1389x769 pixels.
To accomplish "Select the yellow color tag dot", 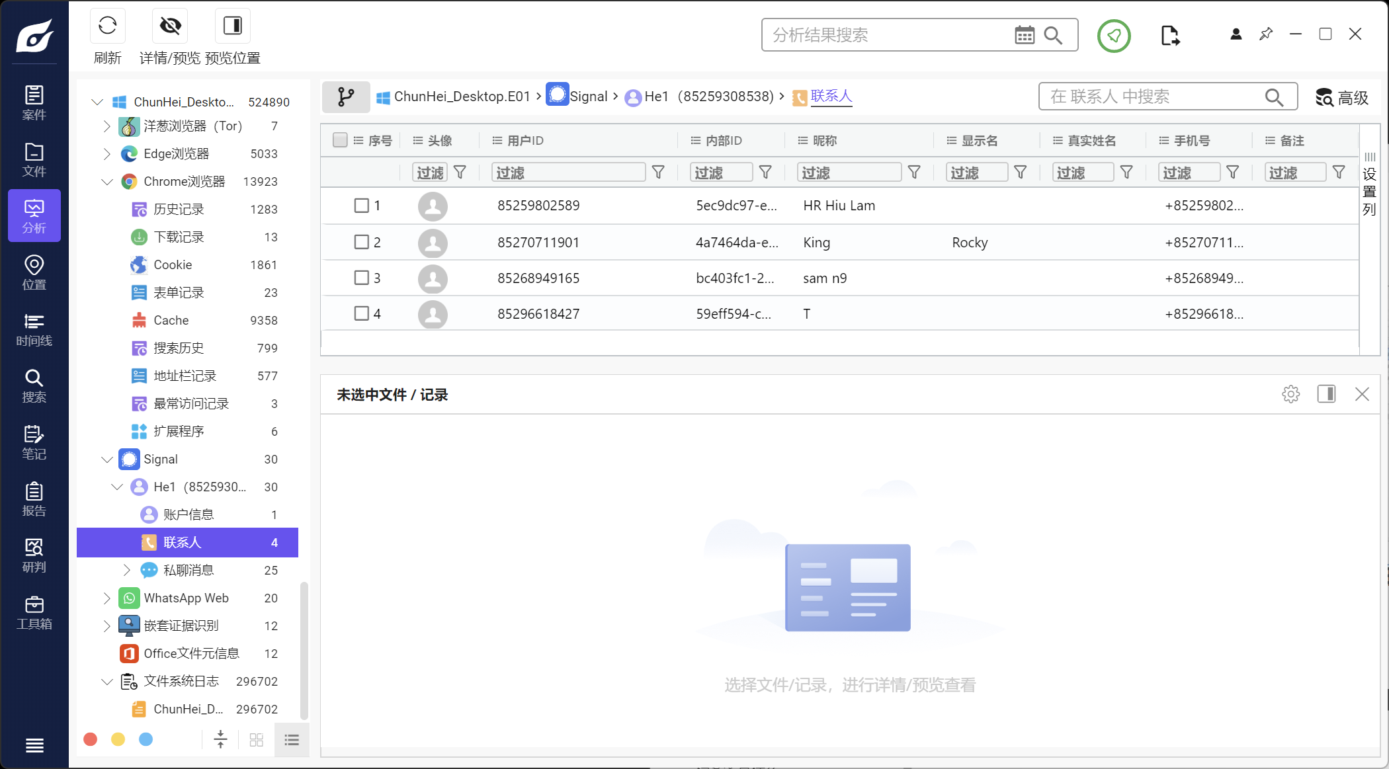I will (118, 739).
